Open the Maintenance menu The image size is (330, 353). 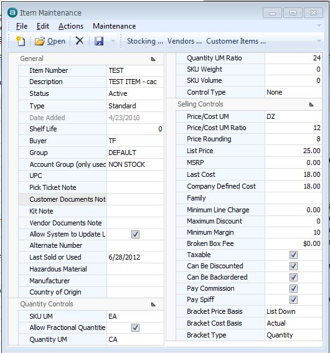[115, 26]
